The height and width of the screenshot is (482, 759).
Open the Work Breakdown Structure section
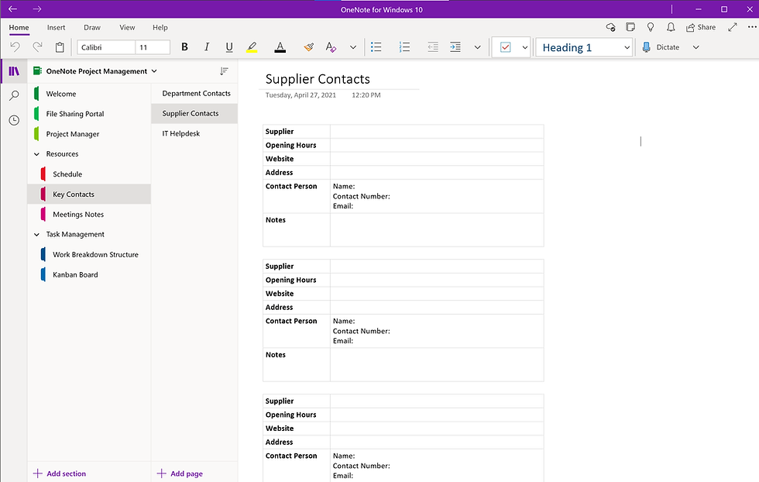tap(89, 254)
